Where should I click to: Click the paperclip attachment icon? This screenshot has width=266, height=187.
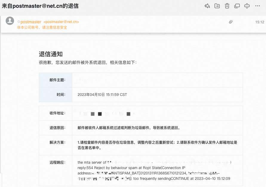click(231, 22)
